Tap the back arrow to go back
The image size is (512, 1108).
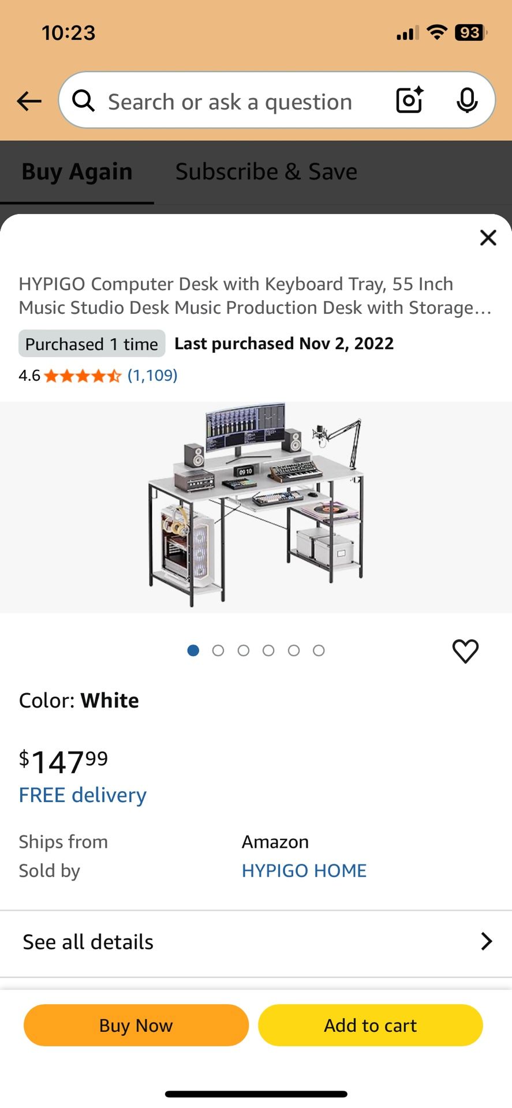[29, 100]
